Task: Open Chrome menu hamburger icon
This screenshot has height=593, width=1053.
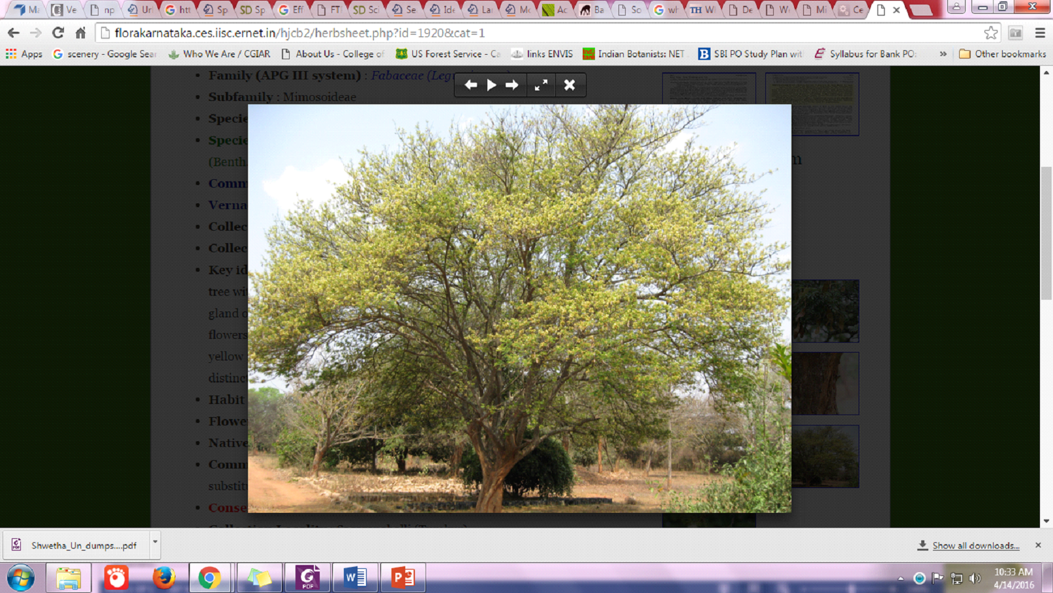Action: (1040, 33)
